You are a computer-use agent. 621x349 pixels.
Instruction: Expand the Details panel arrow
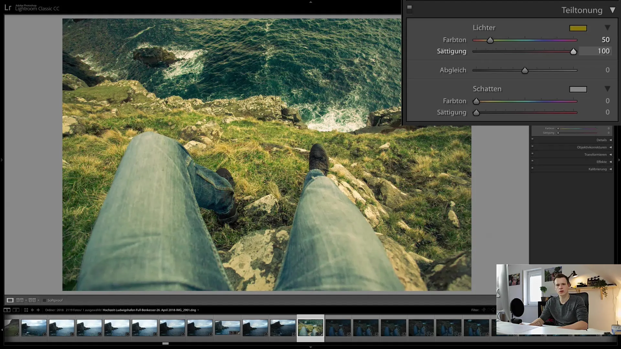point(610,140)
